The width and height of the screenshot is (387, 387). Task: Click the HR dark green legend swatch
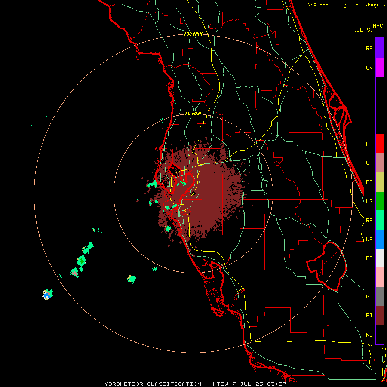point(380,201)
